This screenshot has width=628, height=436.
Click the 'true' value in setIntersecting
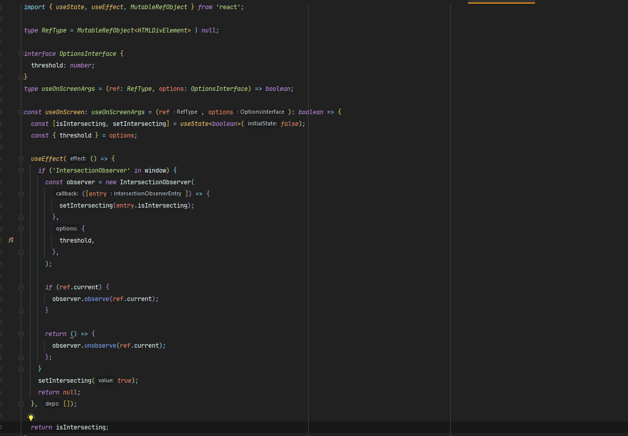(x=124, y=381)
